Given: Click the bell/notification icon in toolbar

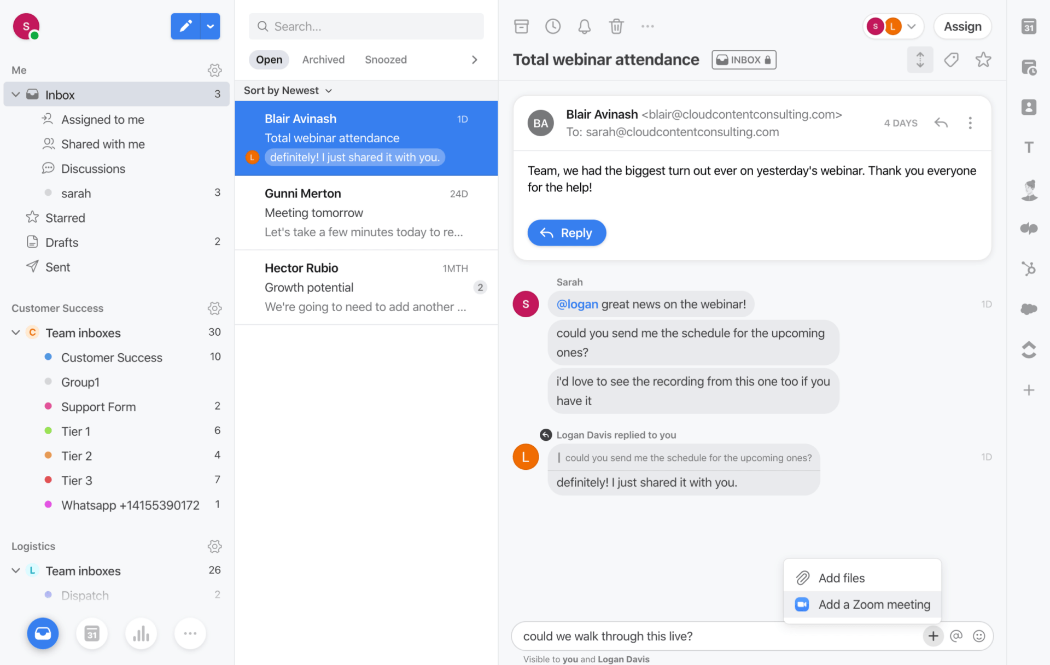Looking at the screenshot, I should point(584,25).
